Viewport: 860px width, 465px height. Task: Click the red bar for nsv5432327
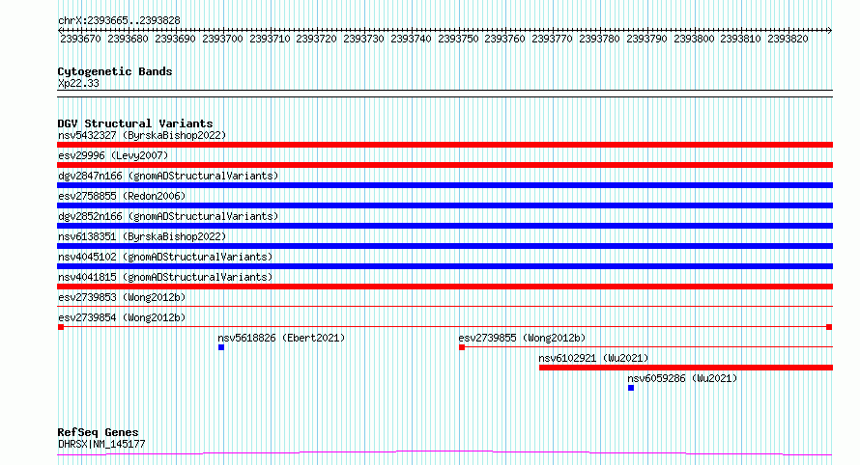click(444, 145)
